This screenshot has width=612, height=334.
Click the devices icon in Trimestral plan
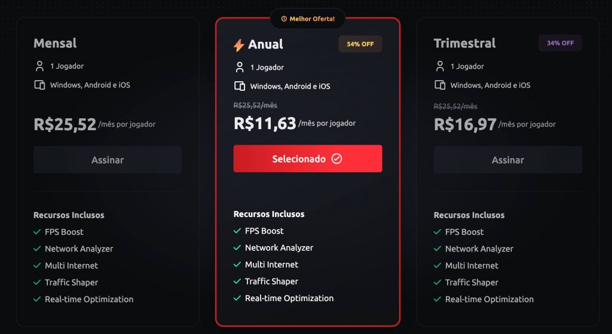point(440,85)
